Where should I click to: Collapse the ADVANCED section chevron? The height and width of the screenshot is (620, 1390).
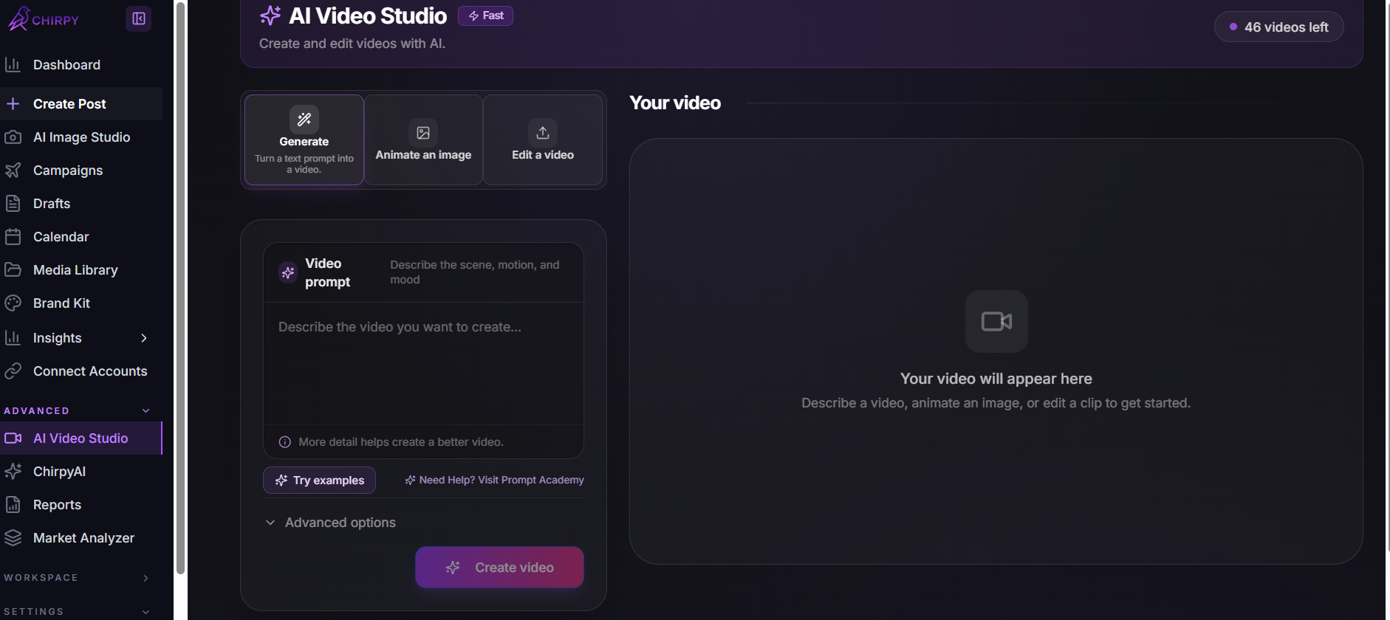[145, 410]
